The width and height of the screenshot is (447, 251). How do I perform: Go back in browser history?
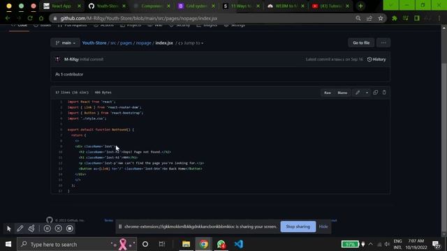coord(8,18)
